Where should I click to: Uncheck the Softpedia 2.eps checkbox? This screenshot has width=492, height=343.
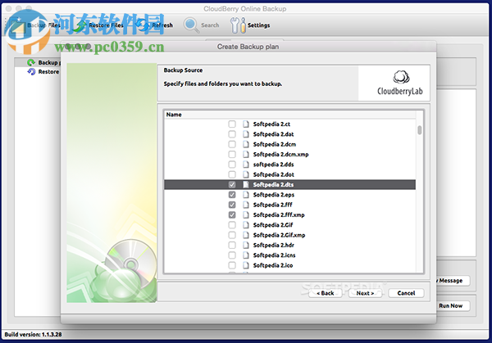(x=232, y=195)
